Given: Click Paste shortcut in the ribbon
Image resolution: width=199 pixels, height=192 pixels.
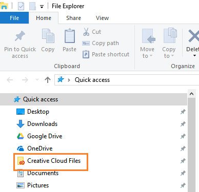Looking at the screenshot, I should click(106, 54).
